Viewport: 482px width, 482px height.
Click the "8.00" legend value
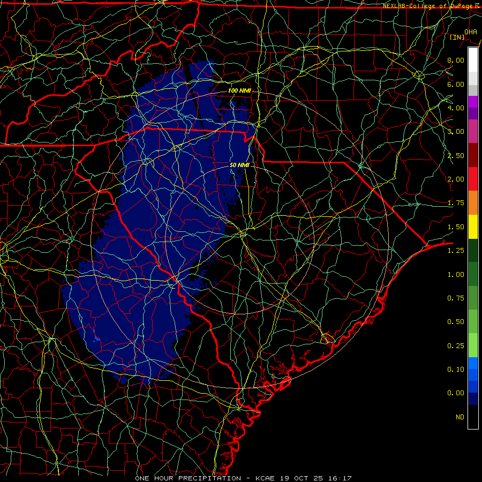pyautogui.click(x=456, y=60)
